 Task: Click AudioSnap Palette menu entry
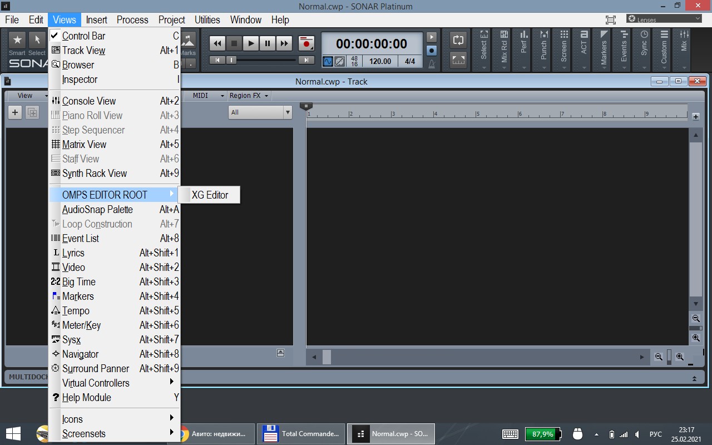[115, 209]
